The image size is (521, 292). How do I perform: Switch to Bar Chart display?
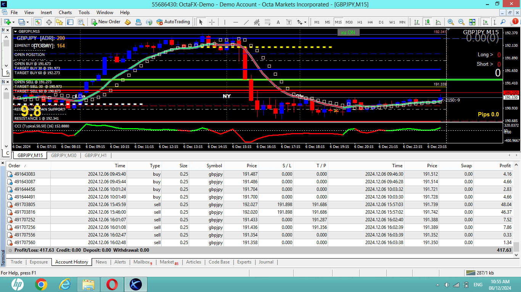coord(417,22)
